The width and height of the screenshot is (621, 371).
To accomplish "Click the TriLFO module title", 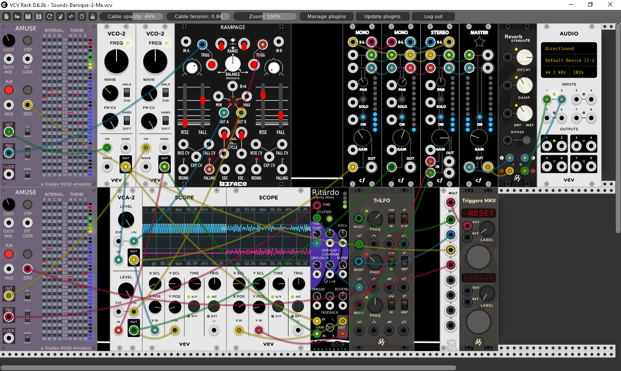I will 382,201.
